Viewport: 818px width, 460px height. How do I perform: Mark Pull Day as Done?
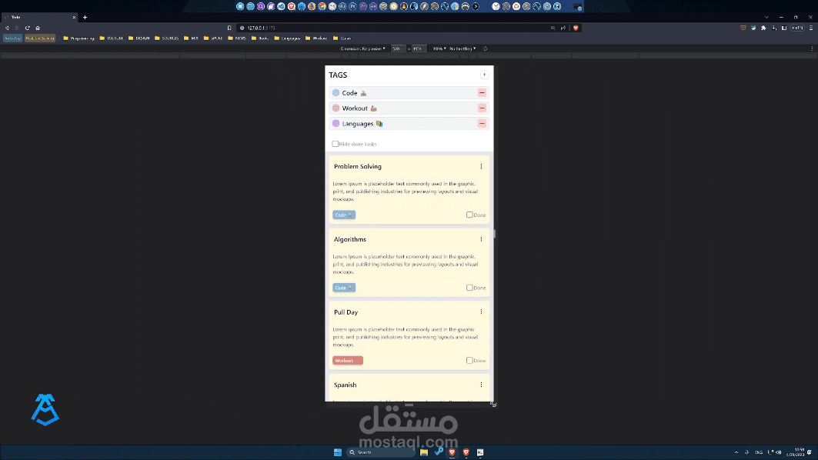click(x=469, y=361)
